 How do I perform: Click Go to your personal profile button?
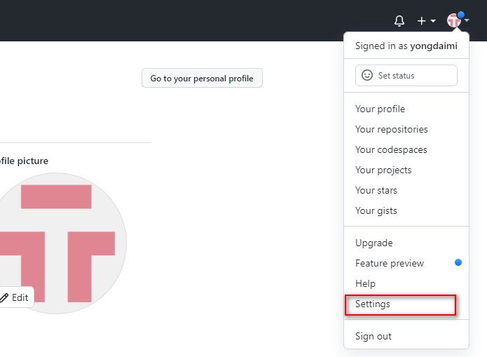(202, 79)
